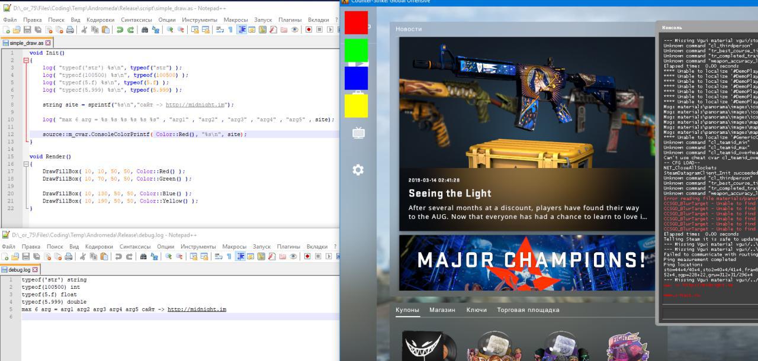Open Макросы menu in debug.log window
This screenshot has width=758, height=361.
point(235,246)
